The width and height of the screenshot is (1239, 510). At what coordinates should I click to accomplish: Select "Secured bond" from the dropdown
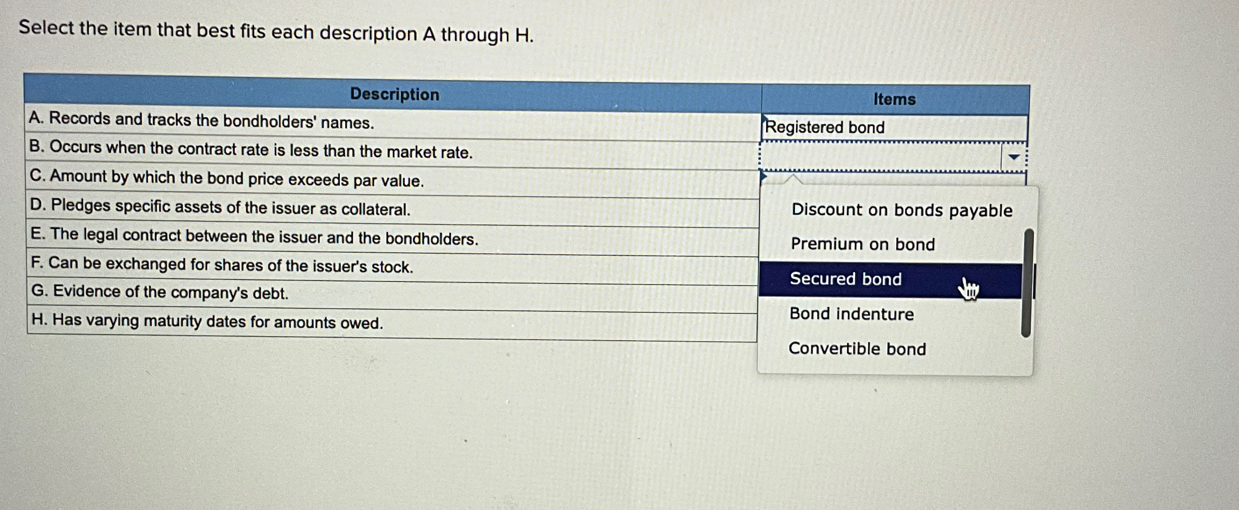845,280
